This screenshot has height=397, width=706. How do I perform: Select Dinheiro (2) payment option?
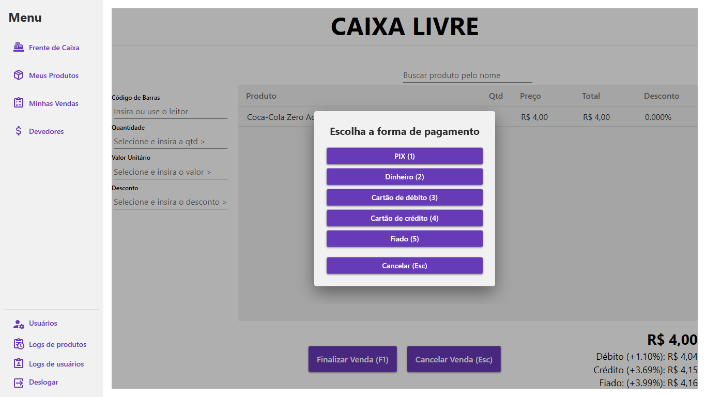(404, 177)
